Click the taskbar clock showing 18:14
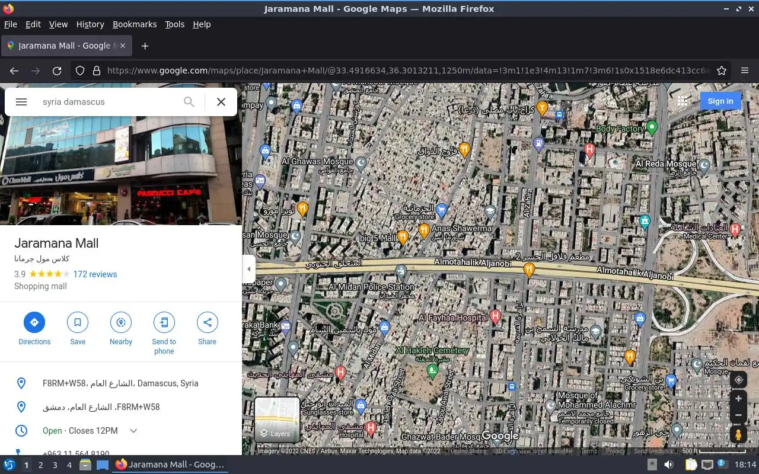Image resolution: width=759 pixels, height=474 pixels. (745, 465)
